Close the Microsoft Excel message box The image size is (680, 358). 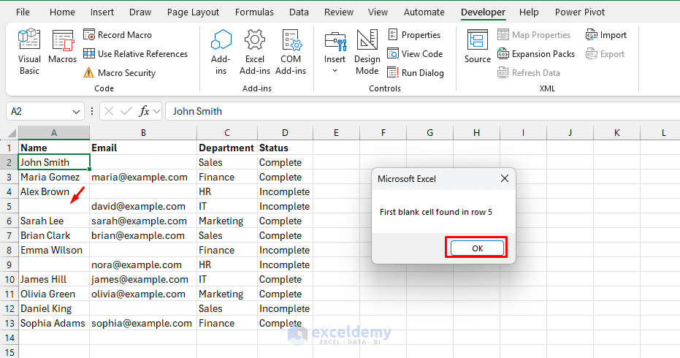pos(505,178)
